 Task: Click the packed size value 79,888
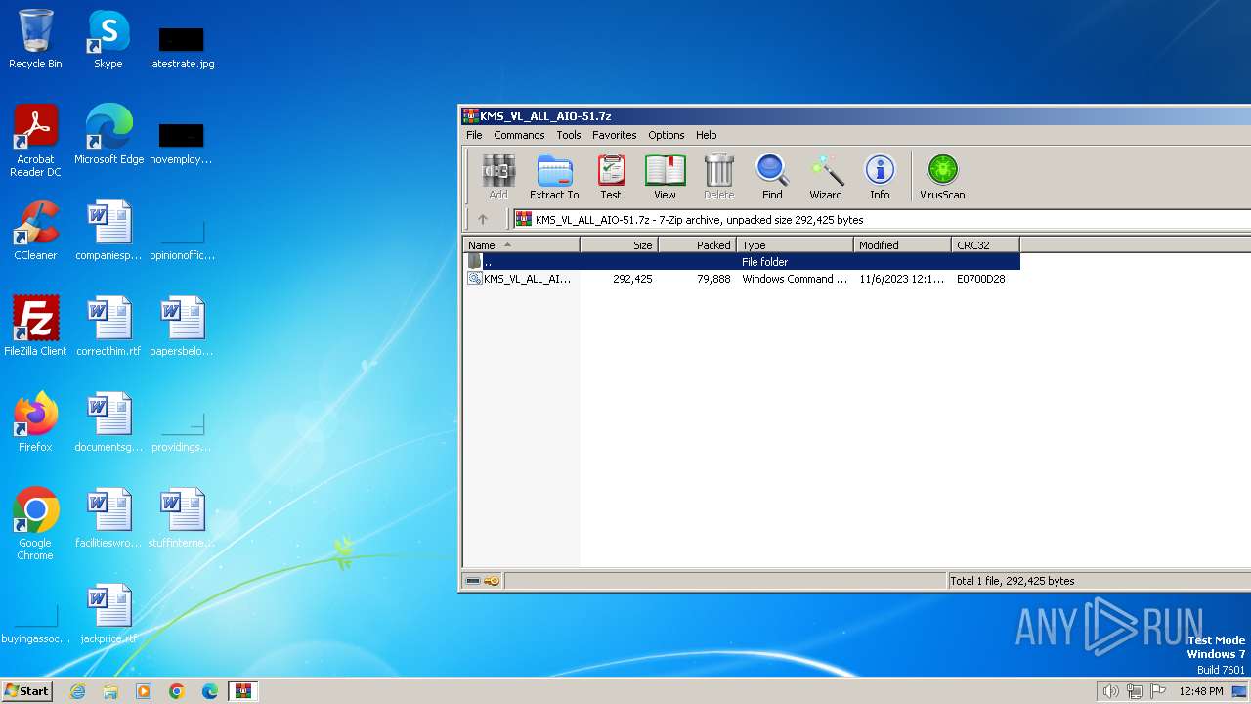click(713, 279)
